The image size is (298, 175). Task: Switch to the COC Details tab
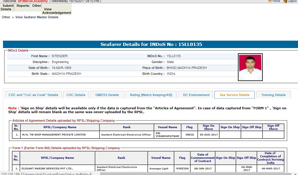[76, 95]
